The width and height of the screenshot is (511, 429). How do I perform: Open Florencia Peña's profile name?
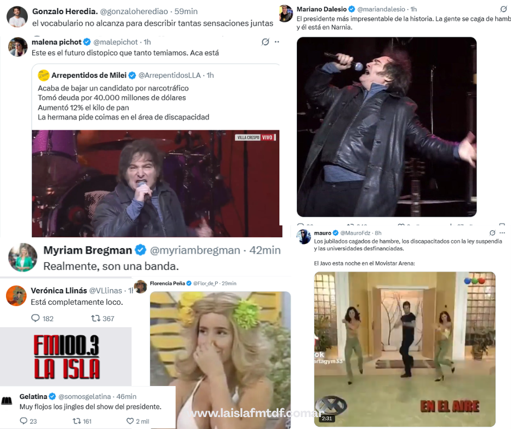point(167,284)
